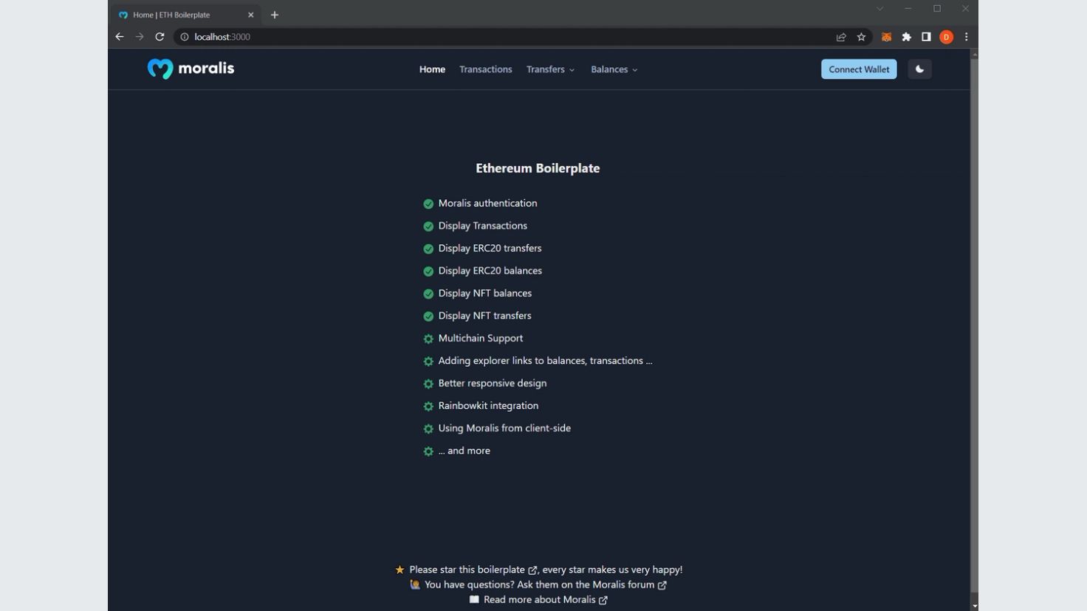The image size is (1087, 611).
Task: Click gear icon beside Better responsive design
Action: coord(428,384)
